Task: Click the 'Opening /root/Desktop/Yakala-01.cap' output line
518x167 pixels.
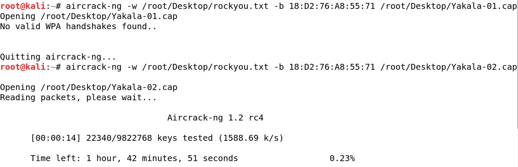Action: click(89, 16)
